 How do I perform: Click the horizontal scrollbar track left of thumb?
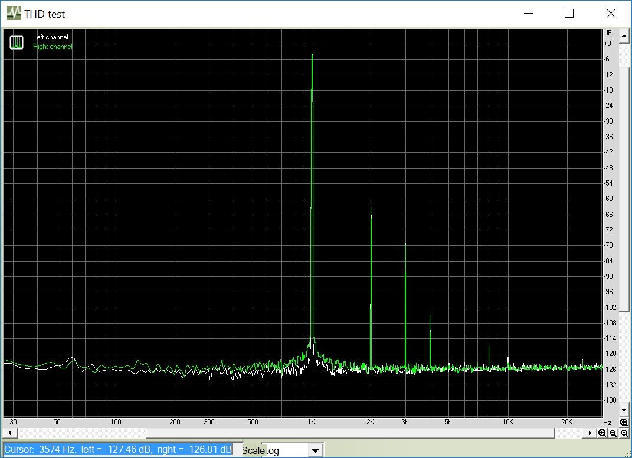tap(81, 433)
